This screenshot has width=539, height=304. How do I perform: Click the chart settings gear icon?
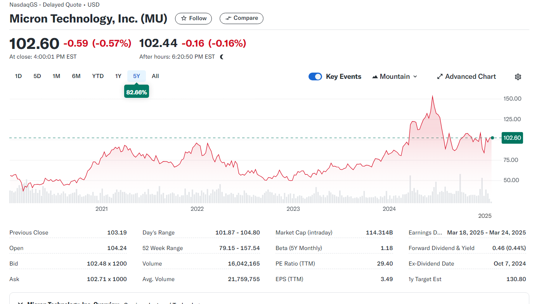518,77
